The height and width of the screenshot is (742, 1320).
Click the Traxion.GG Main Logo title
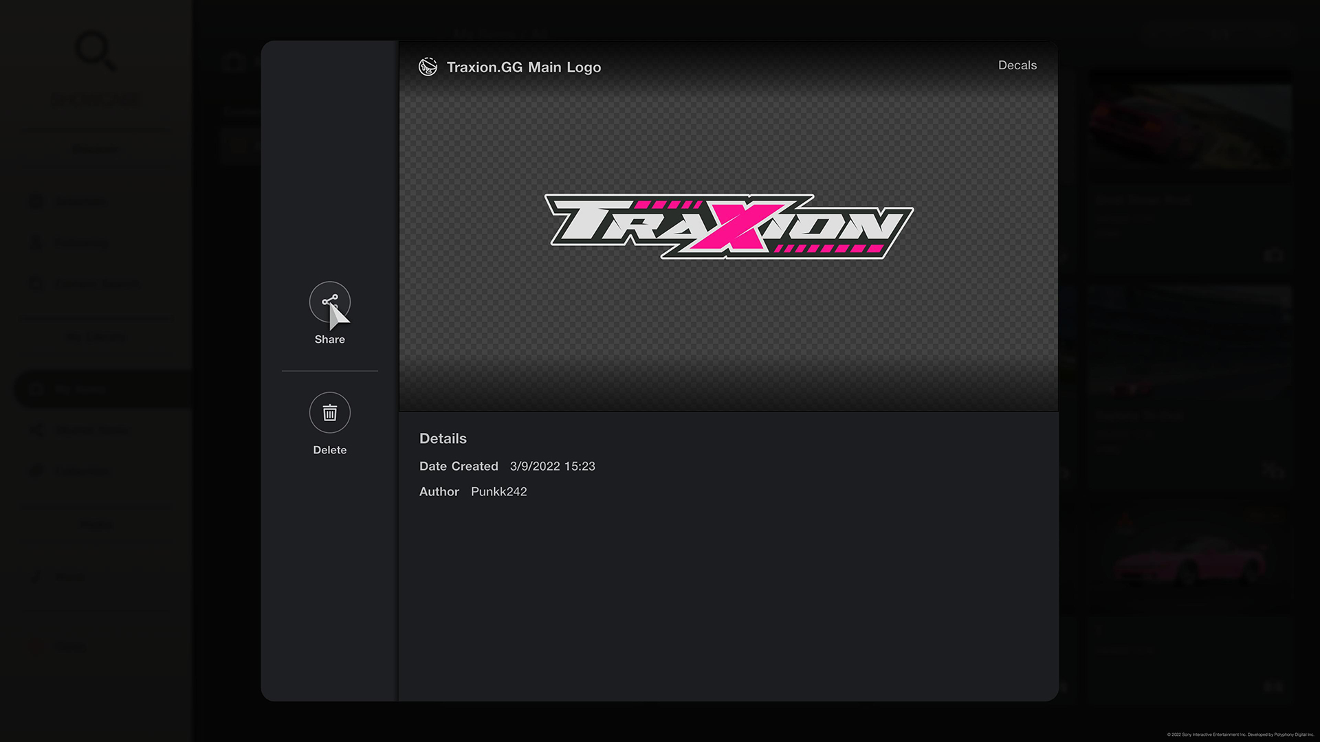click(x=524, y=67)
